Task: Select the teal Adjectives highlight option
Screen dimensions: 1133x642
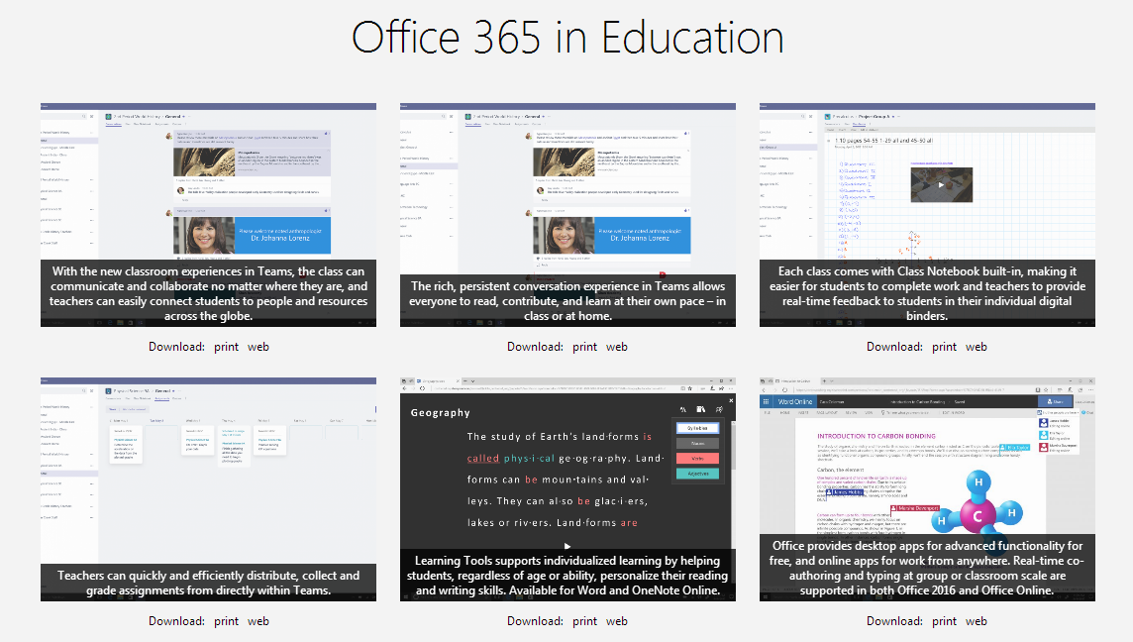Action: coord(697,474)
